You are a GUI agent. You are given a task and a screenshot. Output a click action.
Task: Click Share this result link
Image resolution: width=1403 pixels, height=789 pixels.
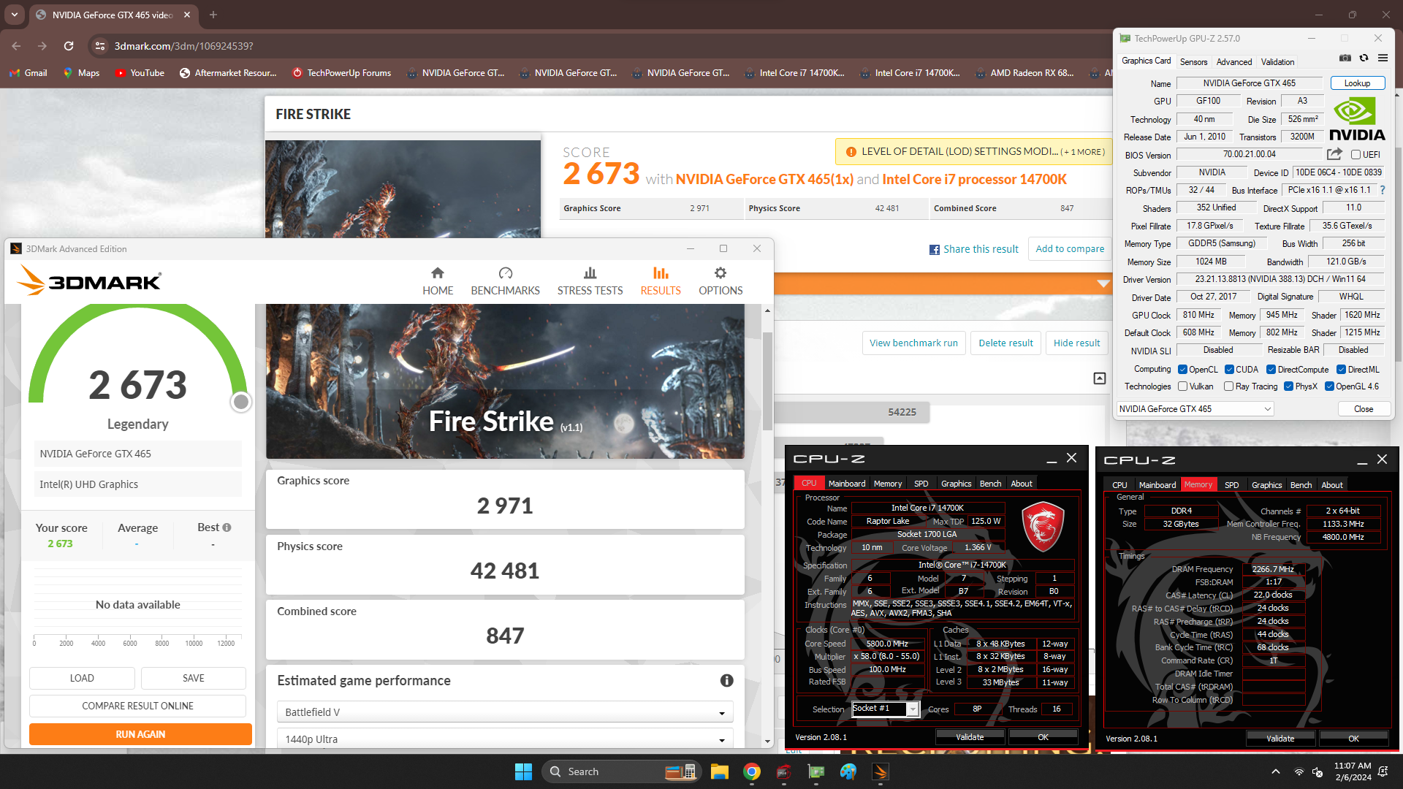click(973, 249)
